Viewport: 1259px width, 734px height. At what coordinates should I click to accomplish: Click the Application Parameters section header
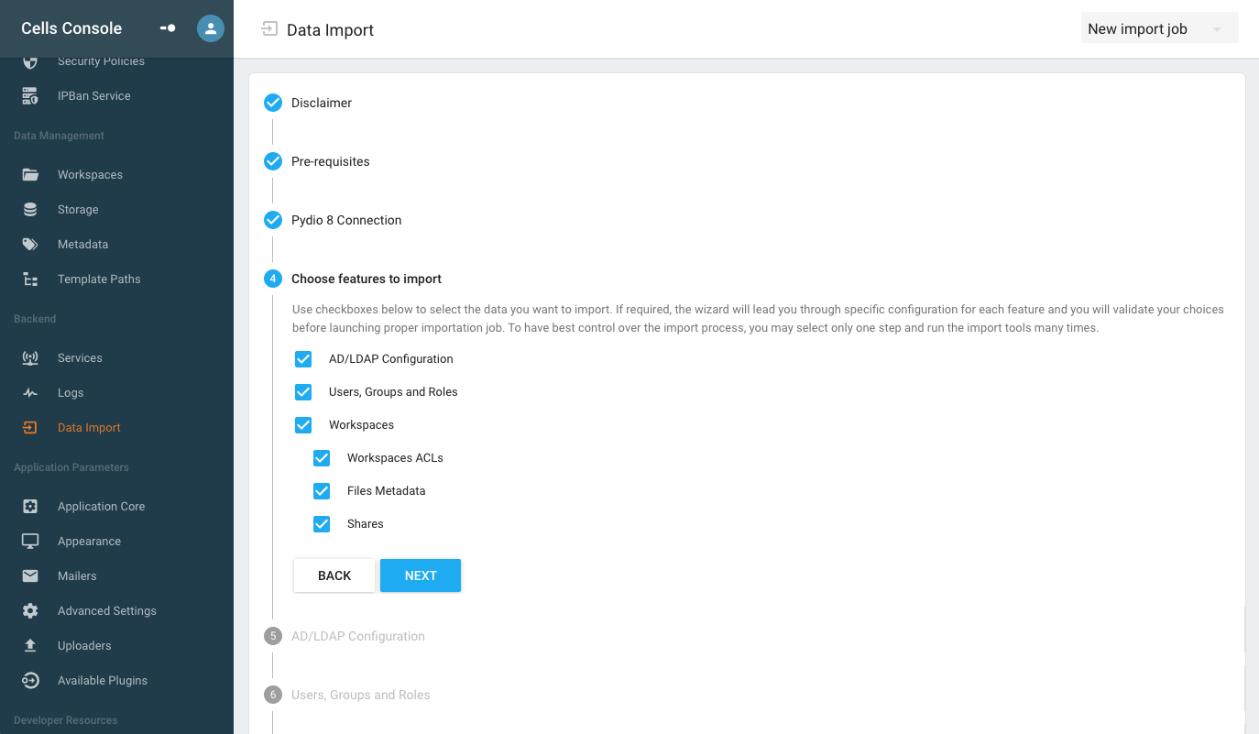71,467
